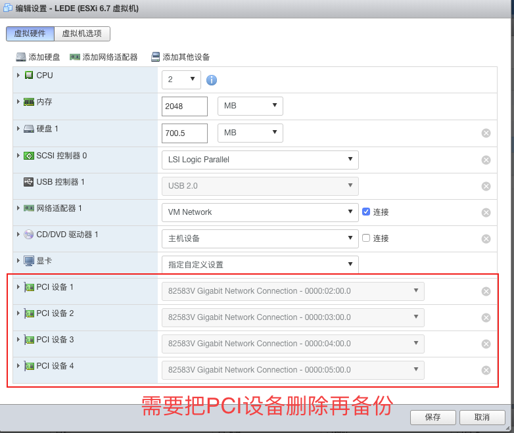Screen dimensions: 514x433
Task: Switch to the 虚拟机选项 tab
Action: pos(83,34)
